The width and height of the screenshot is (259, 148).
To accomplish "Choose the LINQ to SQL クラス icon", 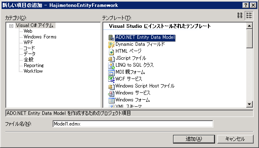I will pyautogui.click(x=111, y=65).
